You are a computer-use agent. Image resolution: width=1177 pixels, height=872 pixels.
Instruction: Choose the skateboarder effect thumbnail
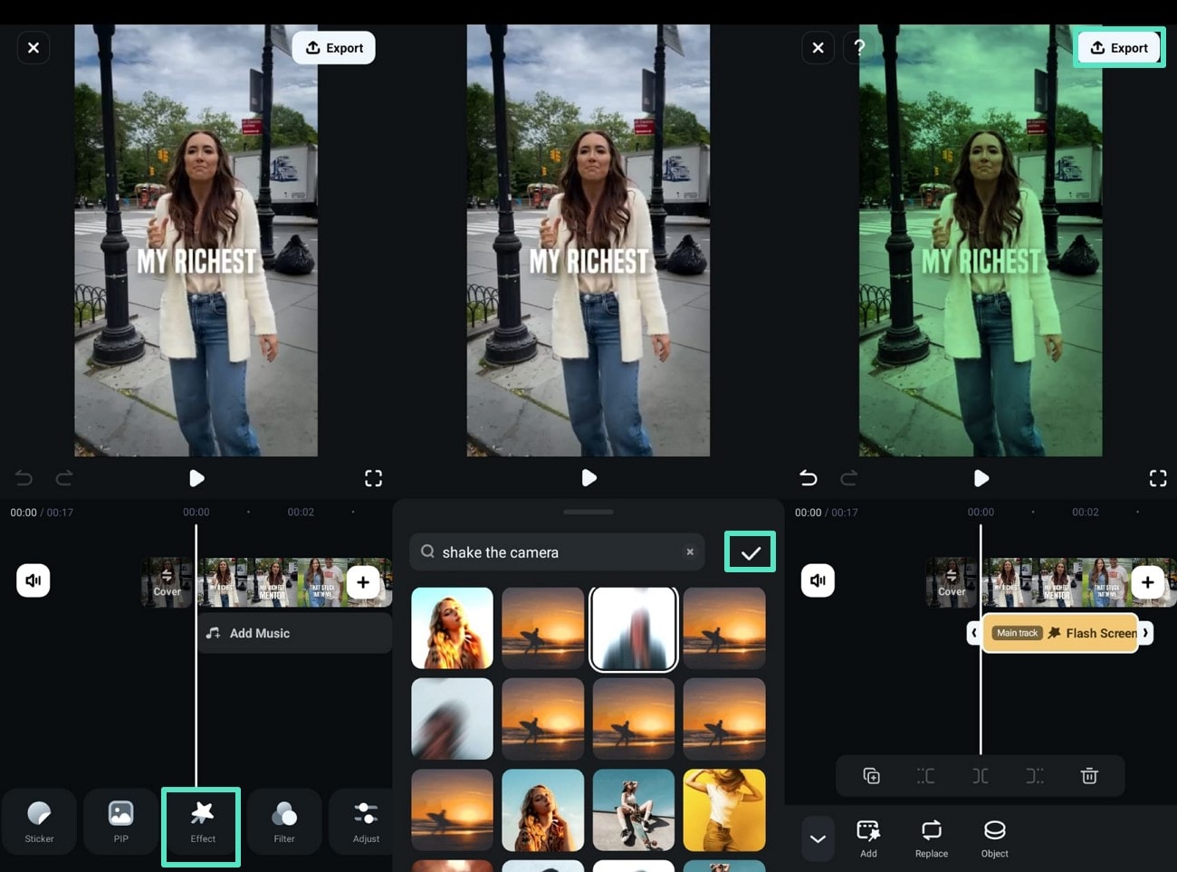(634, 810)
